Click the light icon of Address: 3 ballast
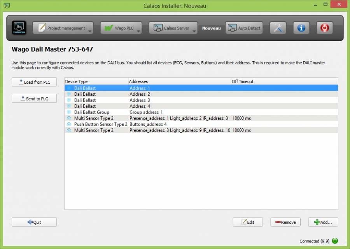The width and height of the screenshot is (350, 249). pos(69,100)
